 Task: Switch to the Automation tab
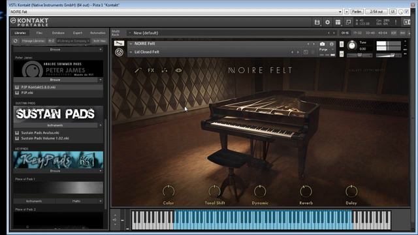click(98, 33)
